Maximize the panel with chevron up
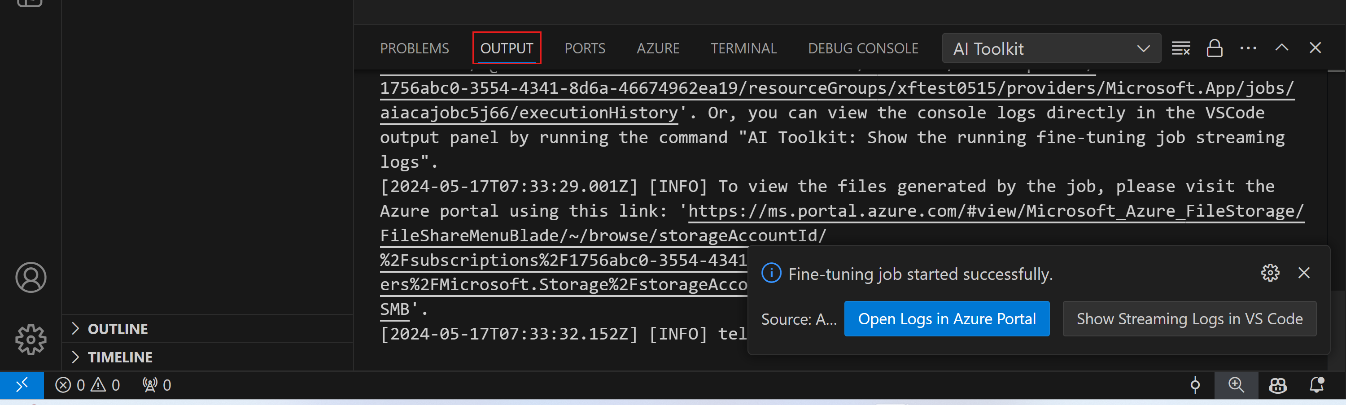This screenshot has width=1346, height=405. (x=1282, y=48)
